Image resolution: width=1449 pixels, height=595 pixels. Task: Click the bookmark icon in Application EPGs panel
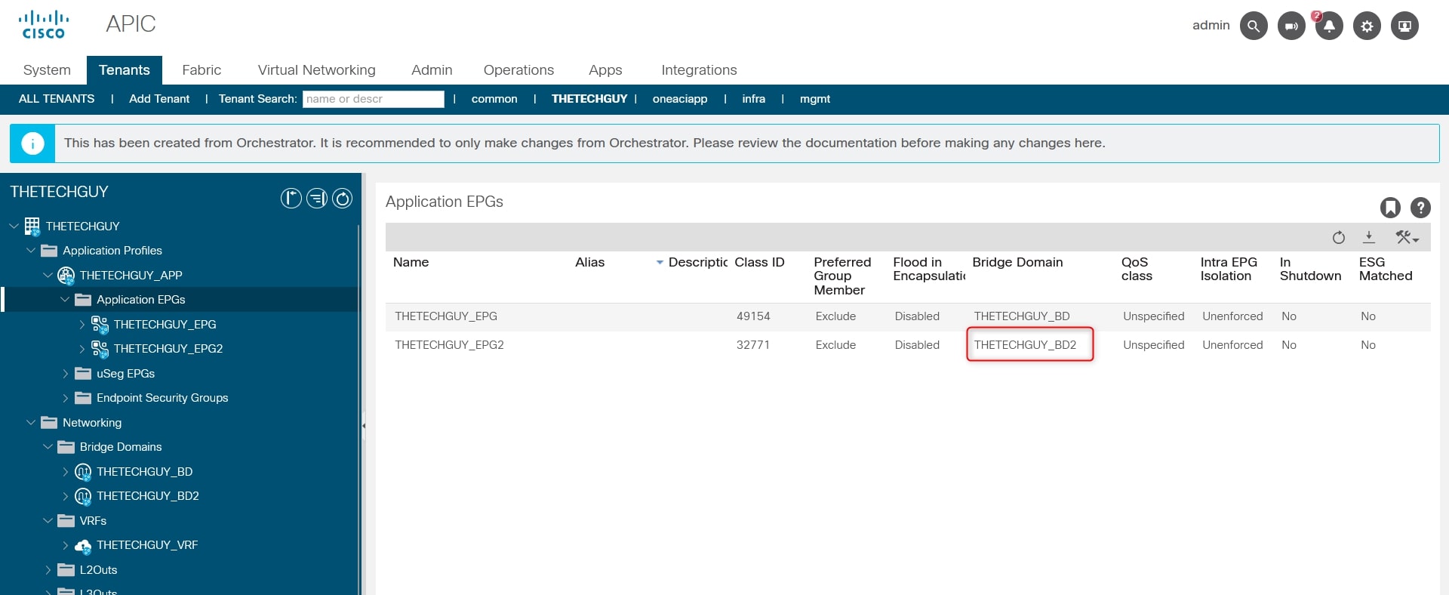[1390, 208]
